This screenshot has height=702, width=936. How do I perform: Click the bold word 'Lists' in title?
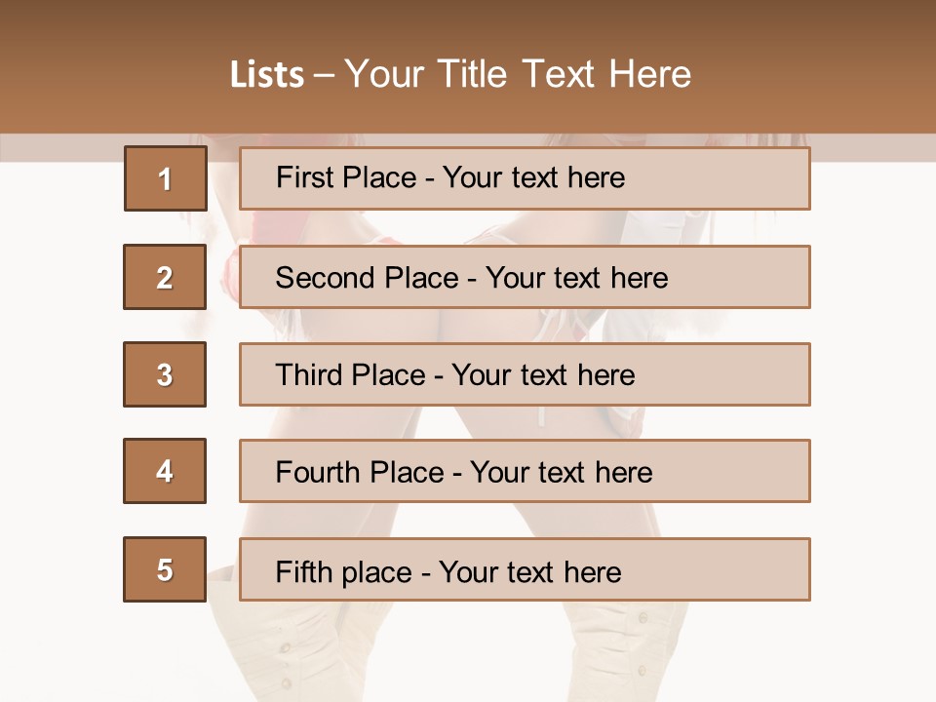pos(267,74)
